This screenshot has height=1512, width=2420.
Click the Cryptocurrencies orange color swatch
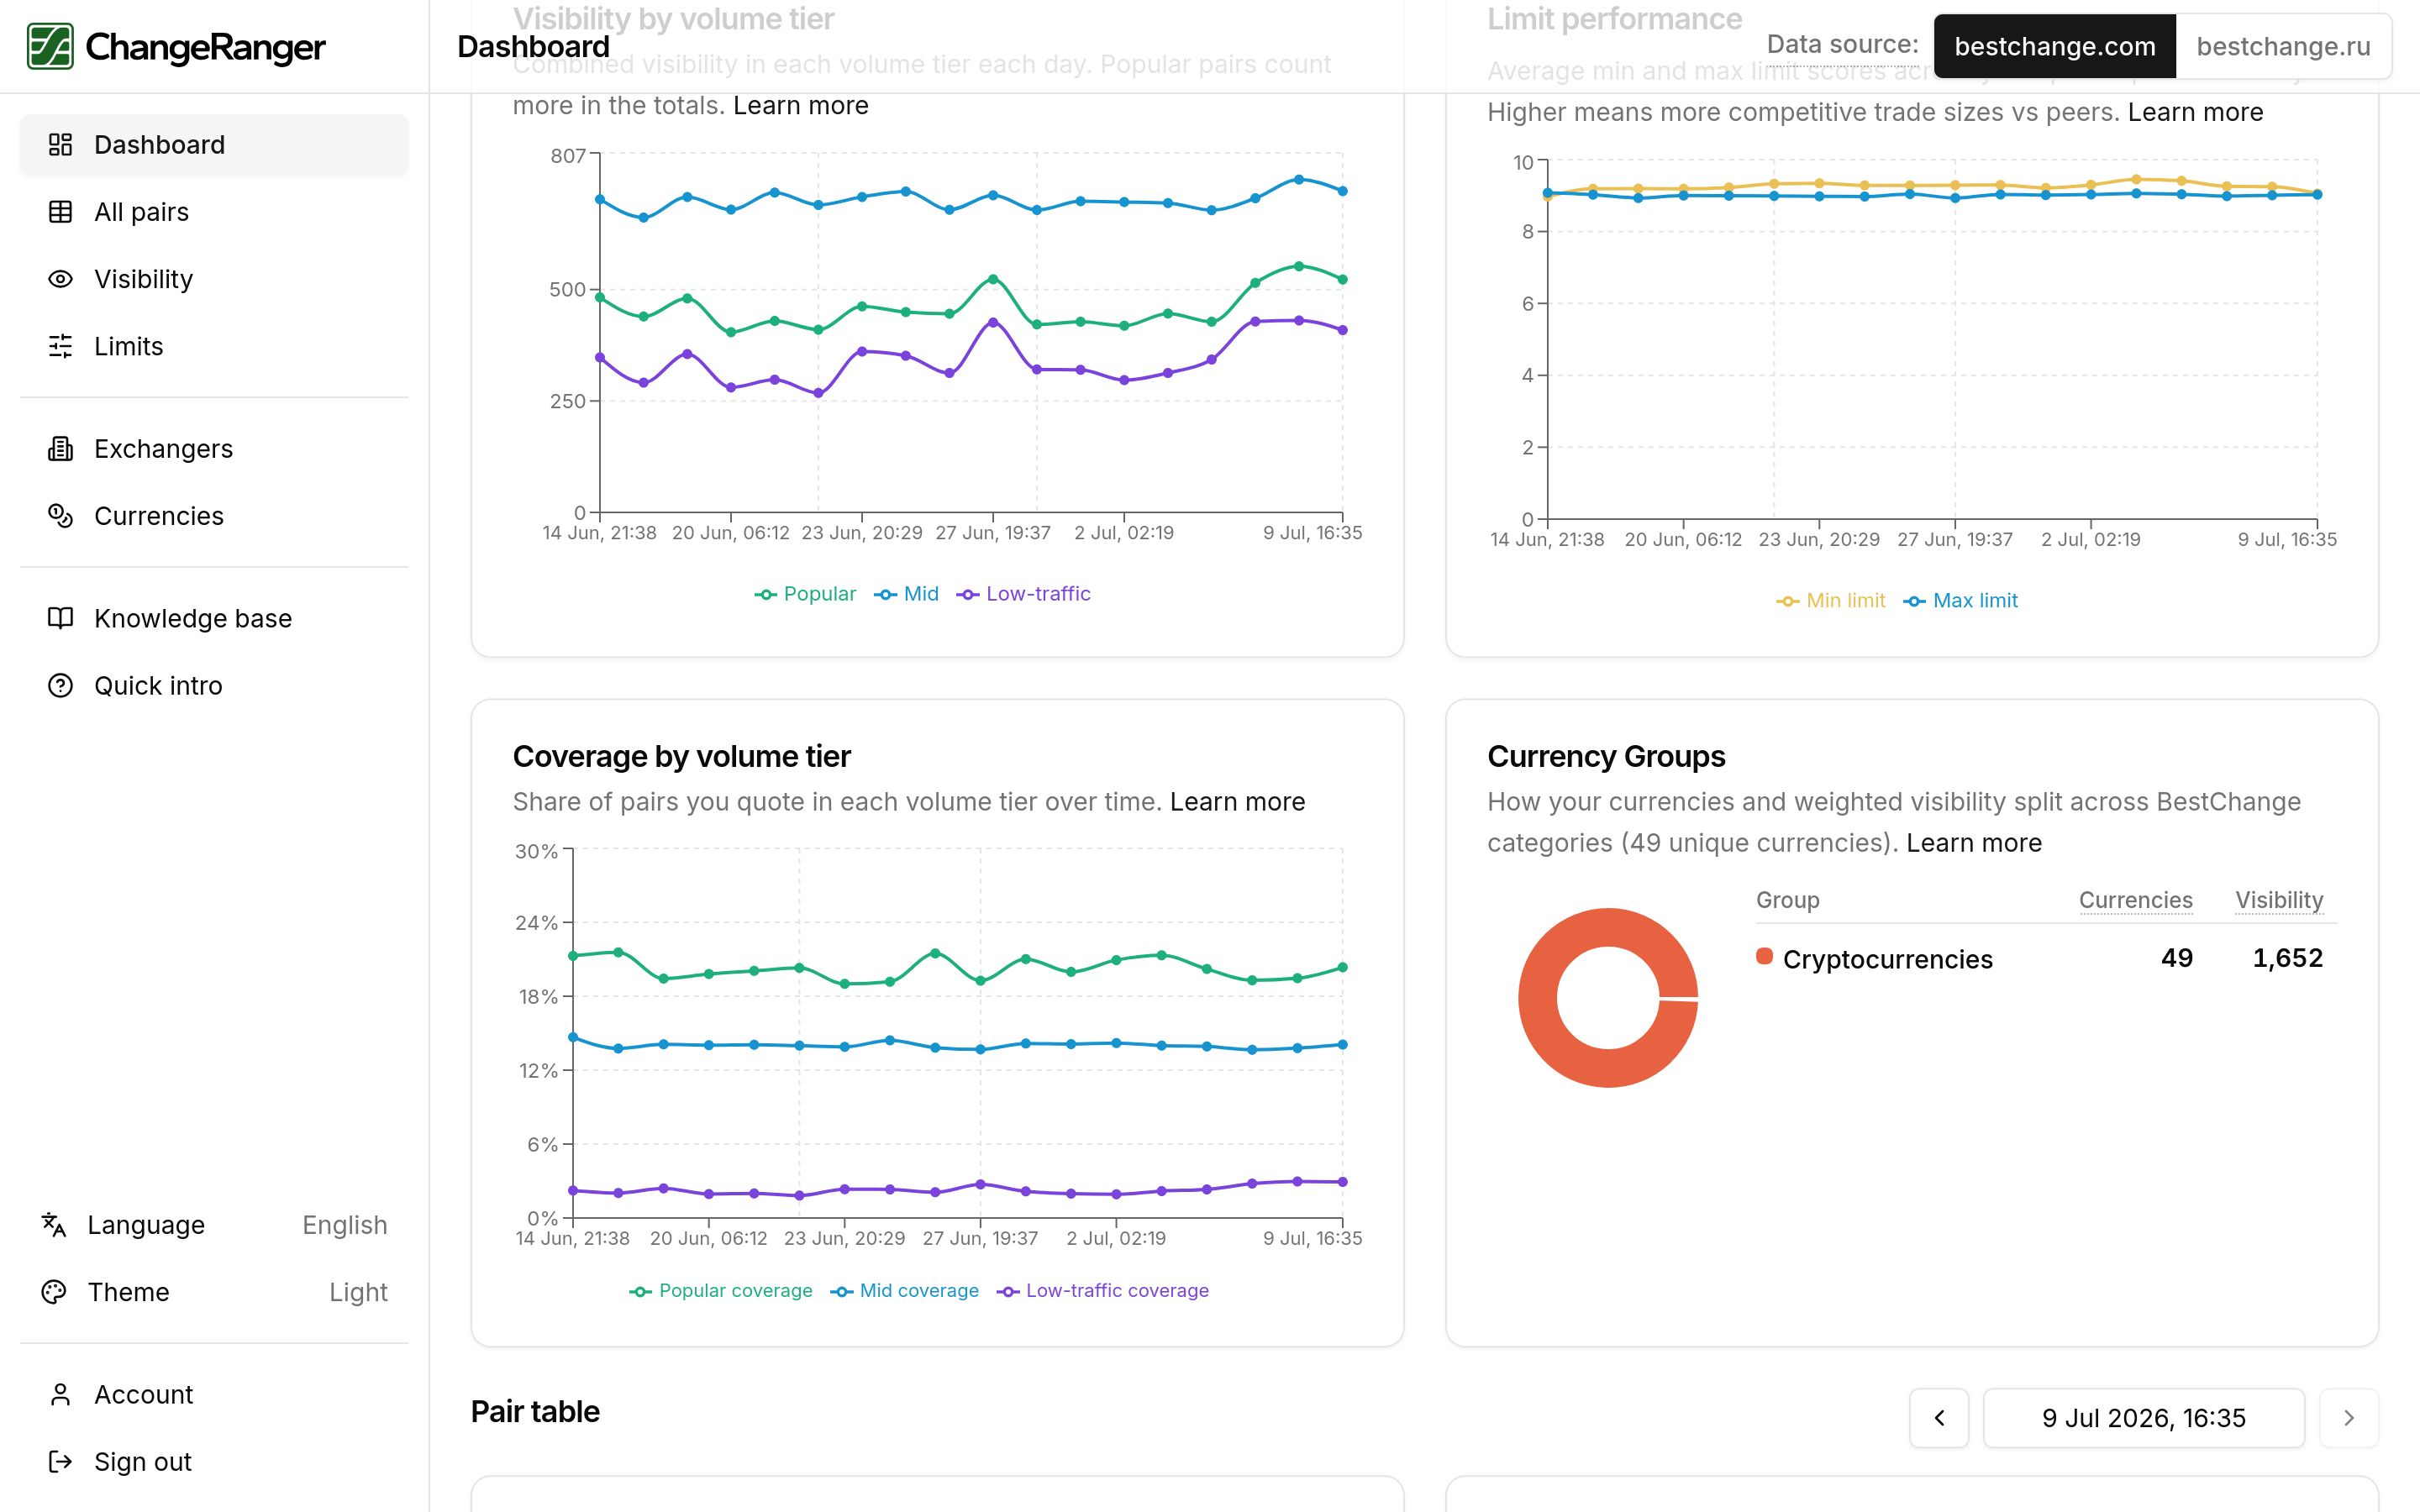click(1764, 956)
